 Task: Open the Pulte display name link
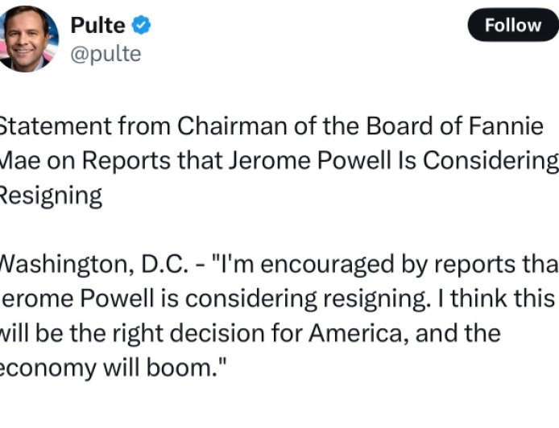pos(99,25)
